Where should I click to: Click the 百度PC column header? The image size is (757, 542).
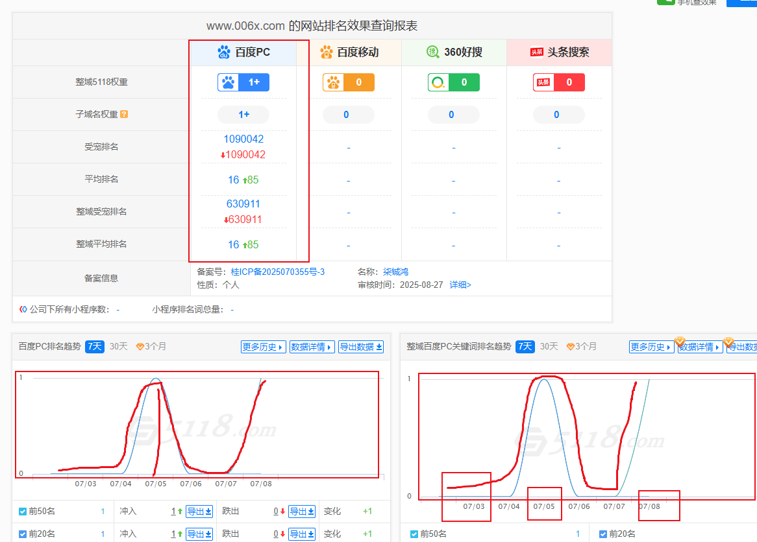click(243, 52)
